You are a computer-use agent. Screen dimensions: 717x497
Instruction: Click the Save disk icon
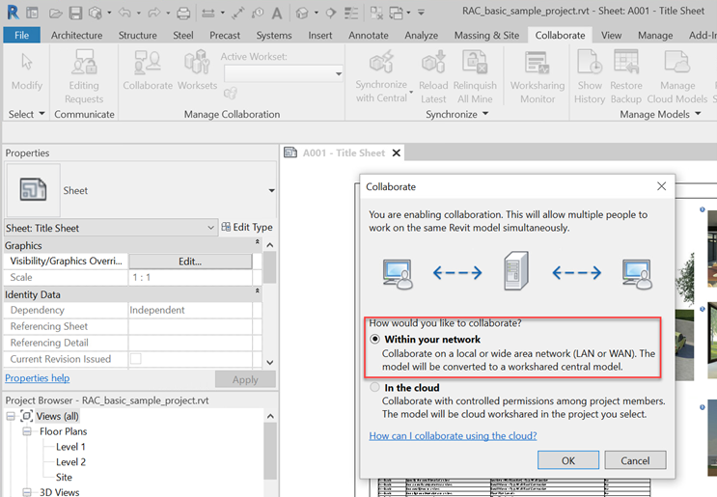tap(75, 14)
